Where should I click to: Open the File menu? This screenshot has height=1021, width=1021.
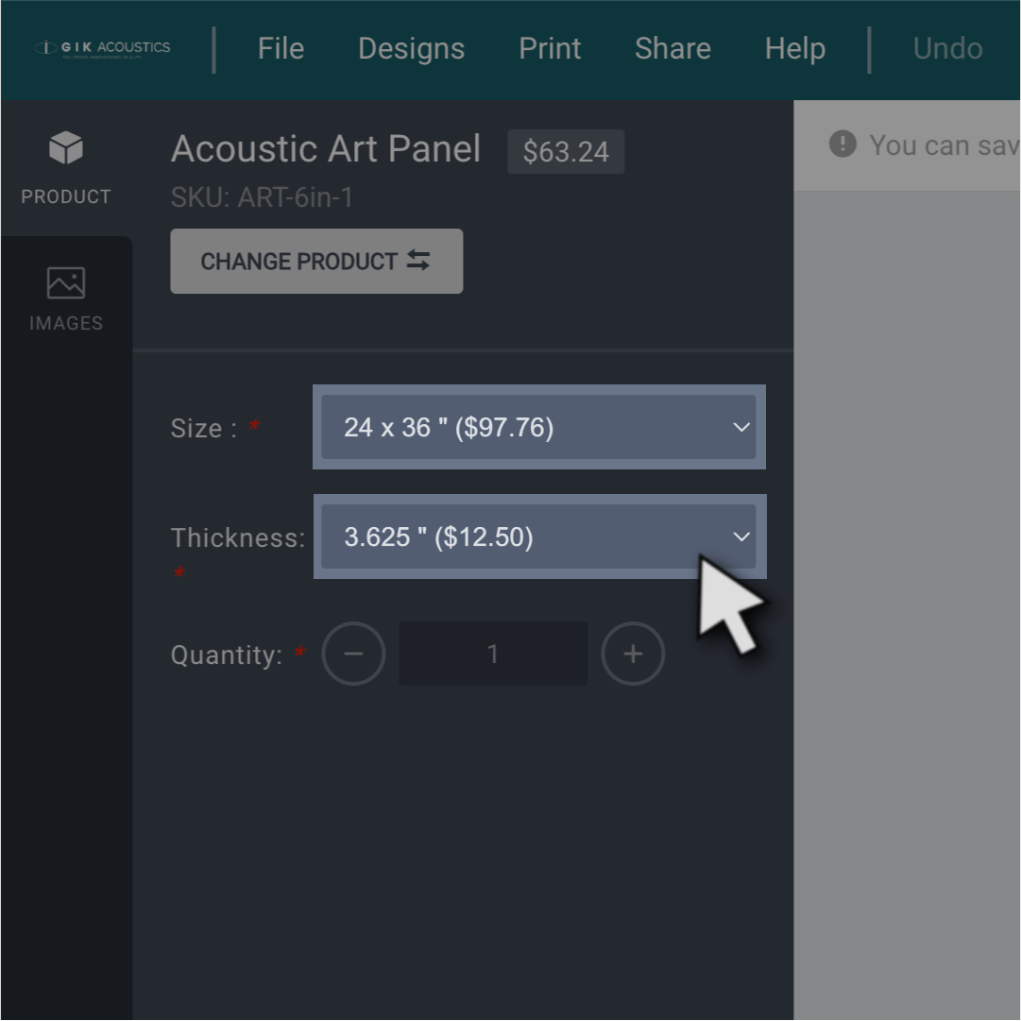pos(281,49)
